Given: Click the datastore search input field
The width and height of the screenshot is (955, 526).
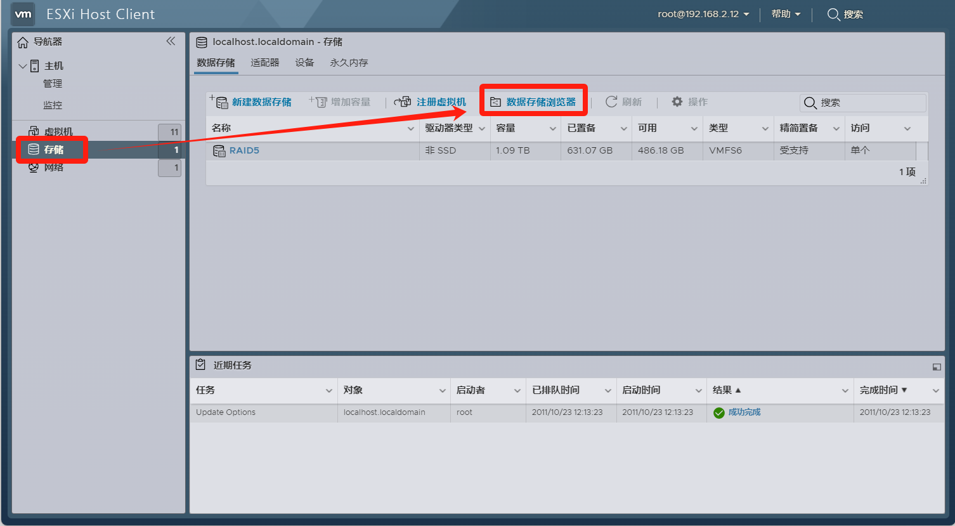Looking at the screenshot, I should point(870,103).
